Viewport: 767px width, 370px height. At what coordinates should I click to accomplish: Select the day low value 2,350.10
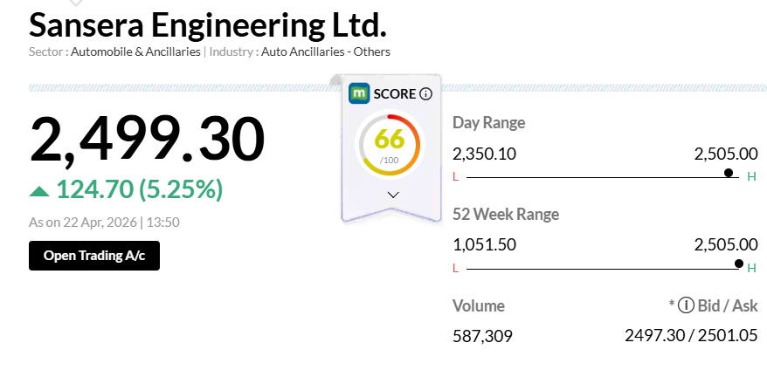pyautogui.click(x=484, y=154)
